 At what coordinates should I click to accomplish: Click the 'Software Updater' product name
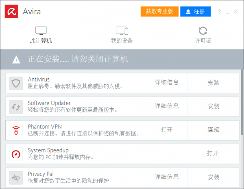tap(49, 103)
